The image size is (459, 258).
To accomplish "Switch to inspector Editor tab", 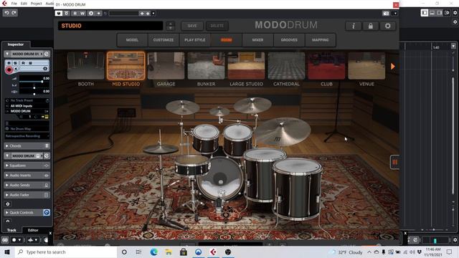I will (x=33, y=230).
